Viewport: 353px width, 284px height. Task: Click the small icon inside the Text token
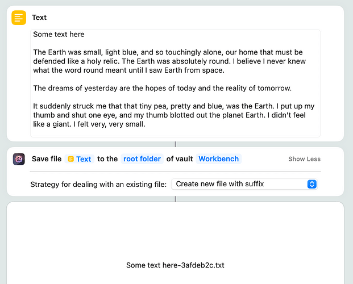[x=71, y=159]
